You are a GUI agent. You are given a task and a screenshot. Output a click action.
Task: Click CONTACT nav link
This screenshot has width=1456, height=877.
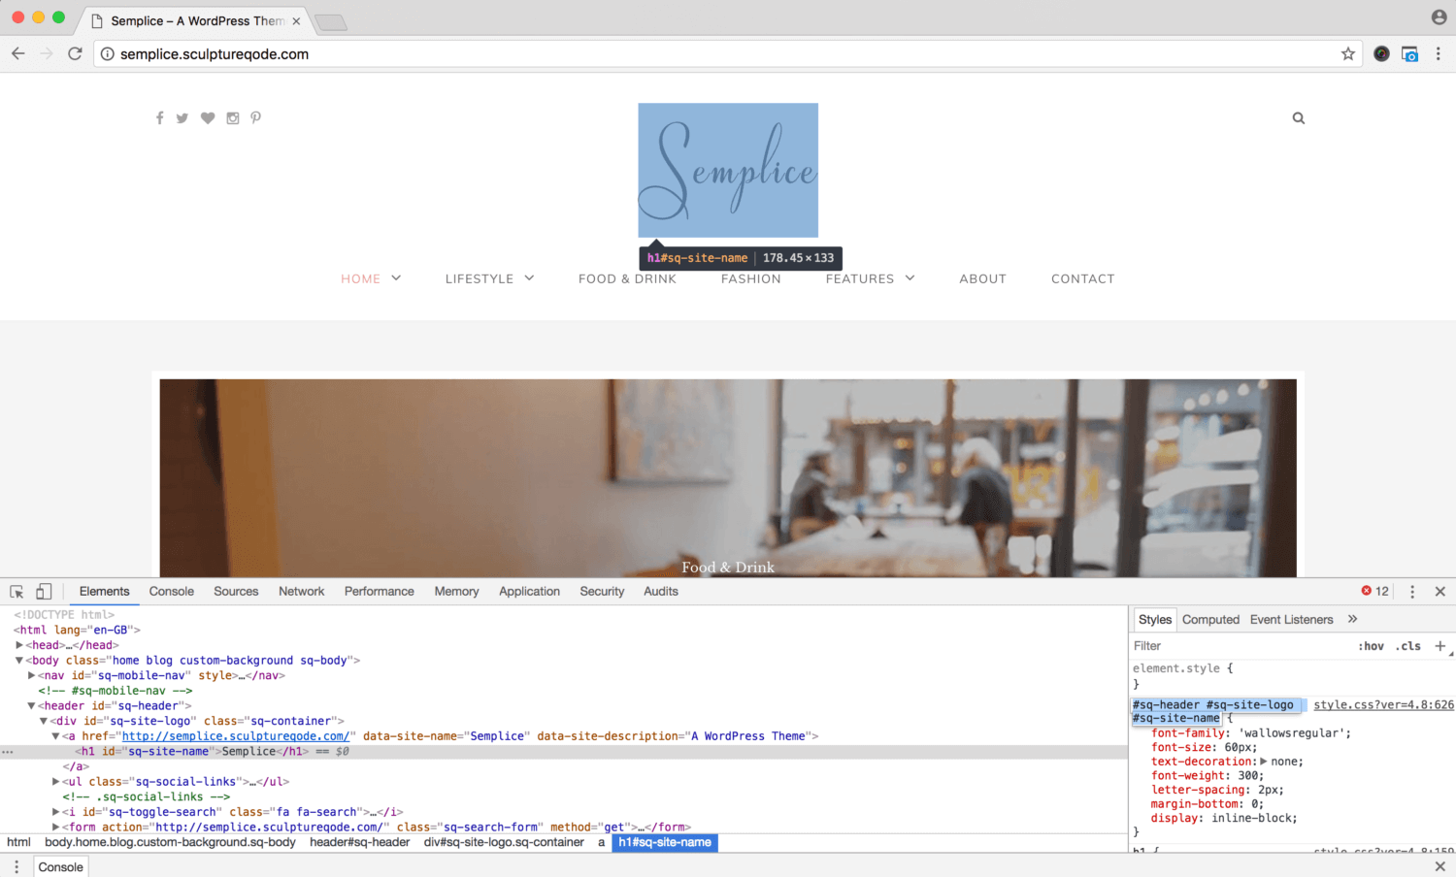point(1083,278)
